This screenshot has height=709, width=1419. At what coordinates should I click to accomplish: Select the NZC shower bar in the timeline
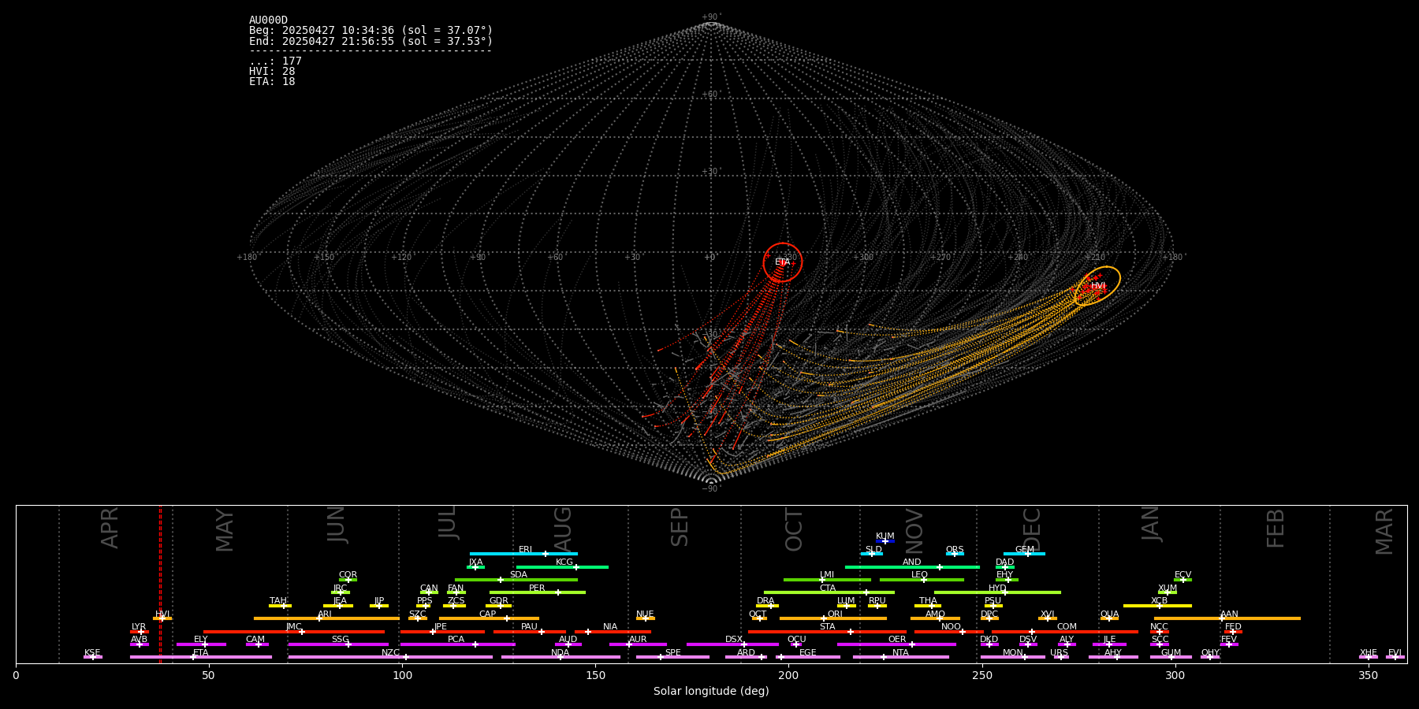pyautogui.click(x=390, y=657)
